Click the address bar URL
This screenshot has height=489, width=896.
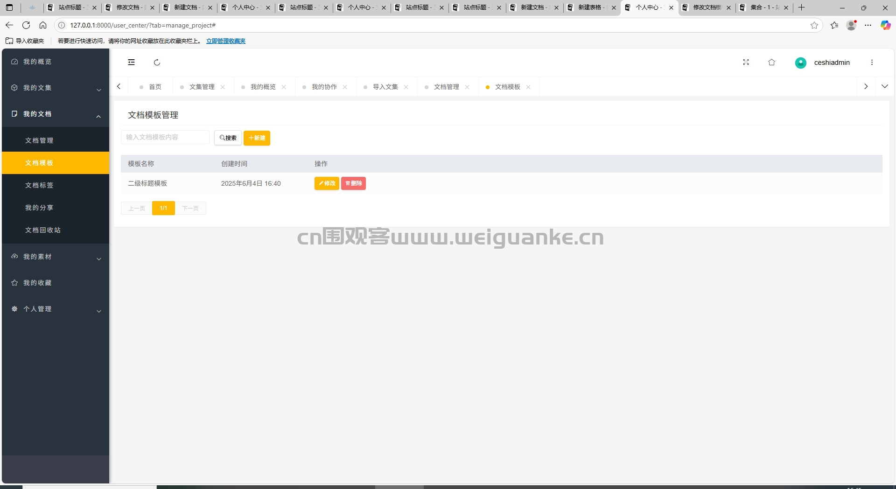[x=143, y=25]
